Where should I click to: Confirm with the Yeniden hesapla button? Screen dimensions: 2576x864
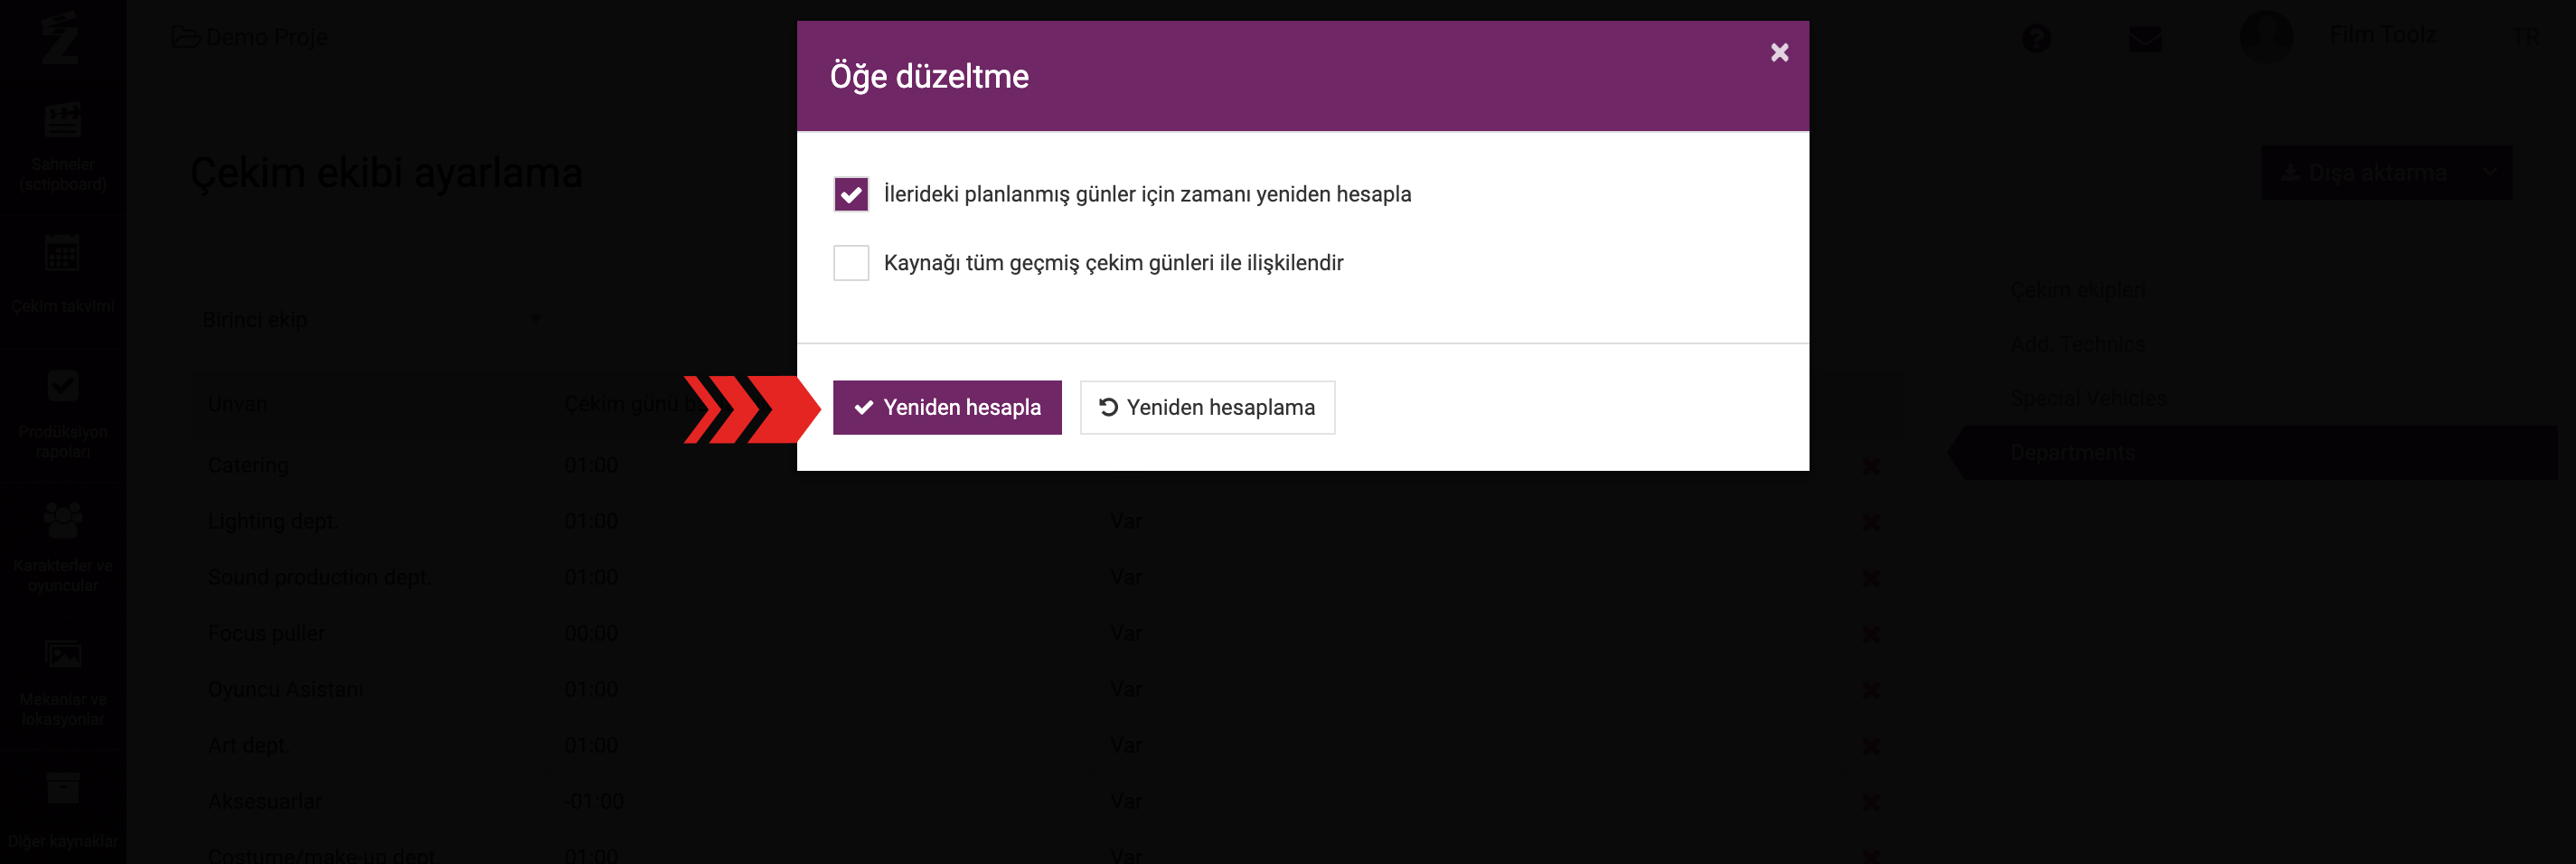(x=947, y=407)
